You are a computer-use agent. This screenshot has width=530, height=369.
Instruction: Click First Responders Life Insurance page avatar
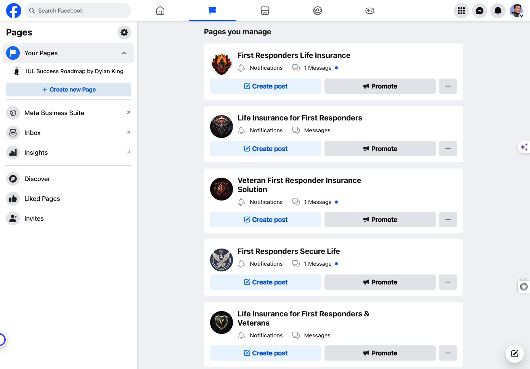[222, 64]
